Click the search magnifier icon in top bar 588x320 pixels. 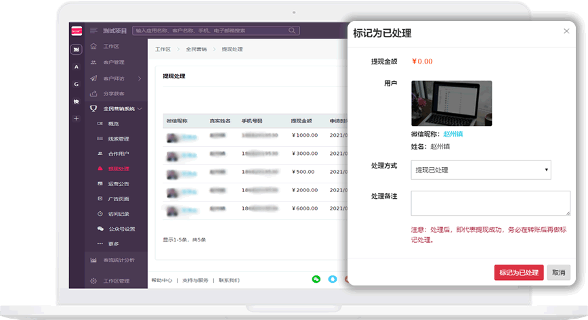pyautogui.click(x=293, y=30)
